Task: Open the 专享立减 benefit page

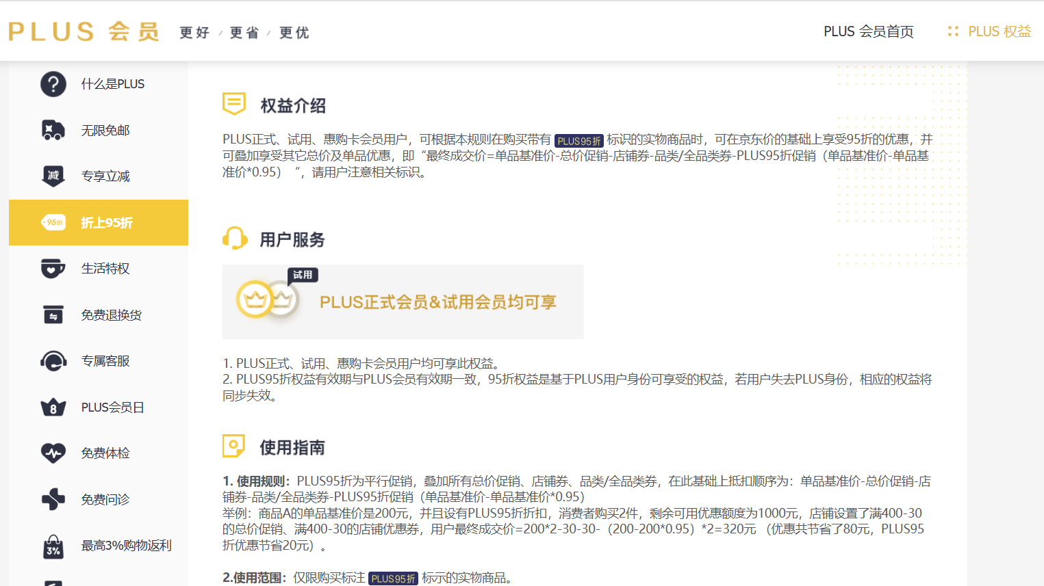Action: [x=99, y=176]
